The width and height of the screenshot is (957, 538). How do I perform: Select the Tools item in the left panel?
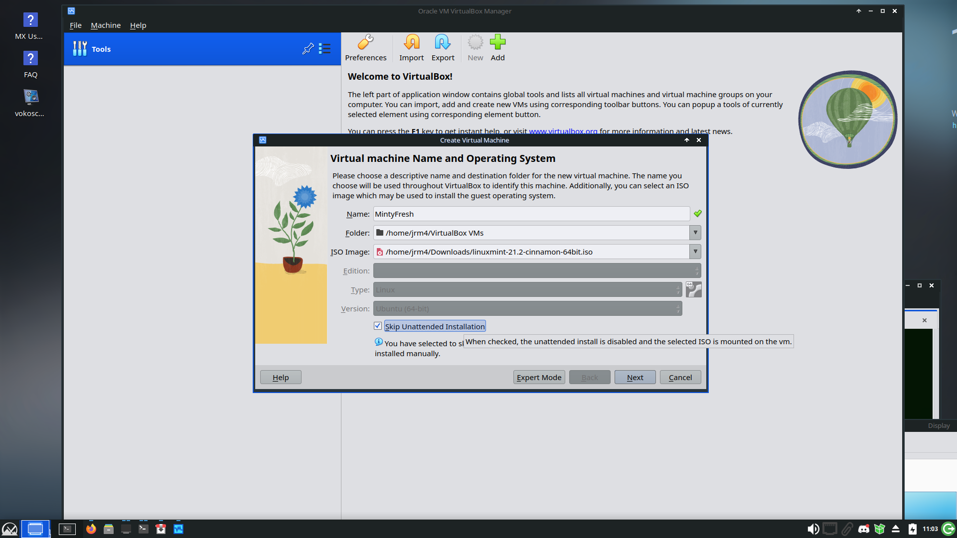point(202,49)
